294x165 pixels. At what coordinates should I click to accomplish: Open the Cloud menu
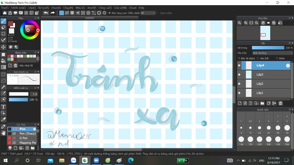133,8
